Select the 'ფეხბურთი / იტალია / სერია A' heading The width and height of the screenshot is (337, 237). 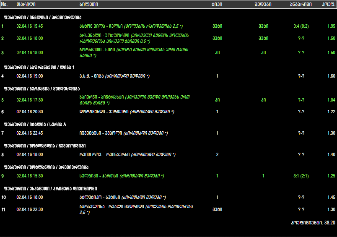coord(35,125)
